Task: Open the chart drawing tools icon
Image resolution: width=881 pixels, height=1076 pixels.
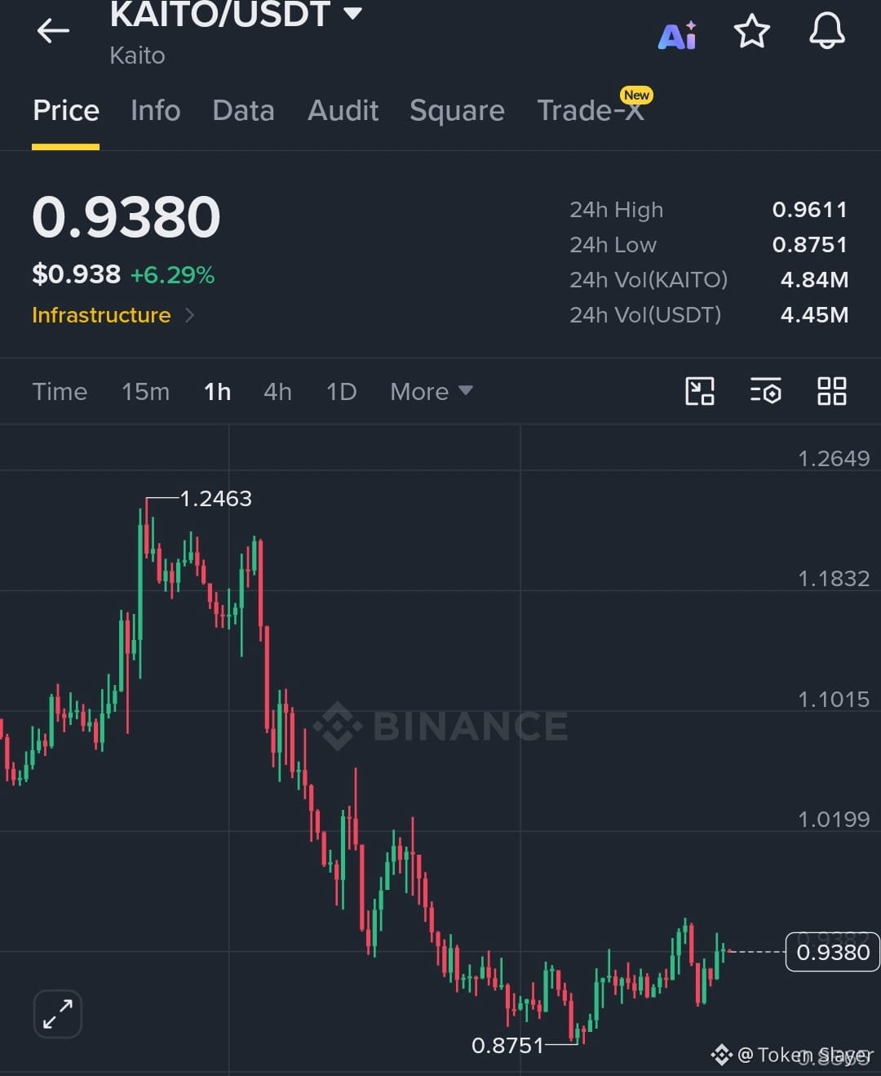Action: coord(700,391)
